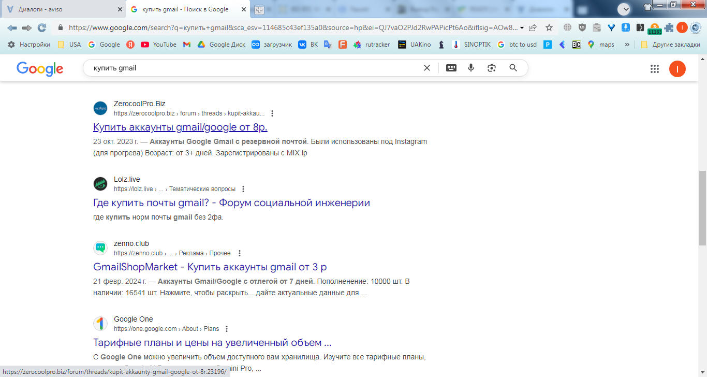Open more options for the Google One result

[x=227, y=329]
